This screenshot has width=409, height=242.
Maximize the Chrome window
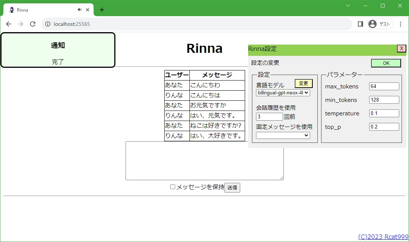(383, 6)
